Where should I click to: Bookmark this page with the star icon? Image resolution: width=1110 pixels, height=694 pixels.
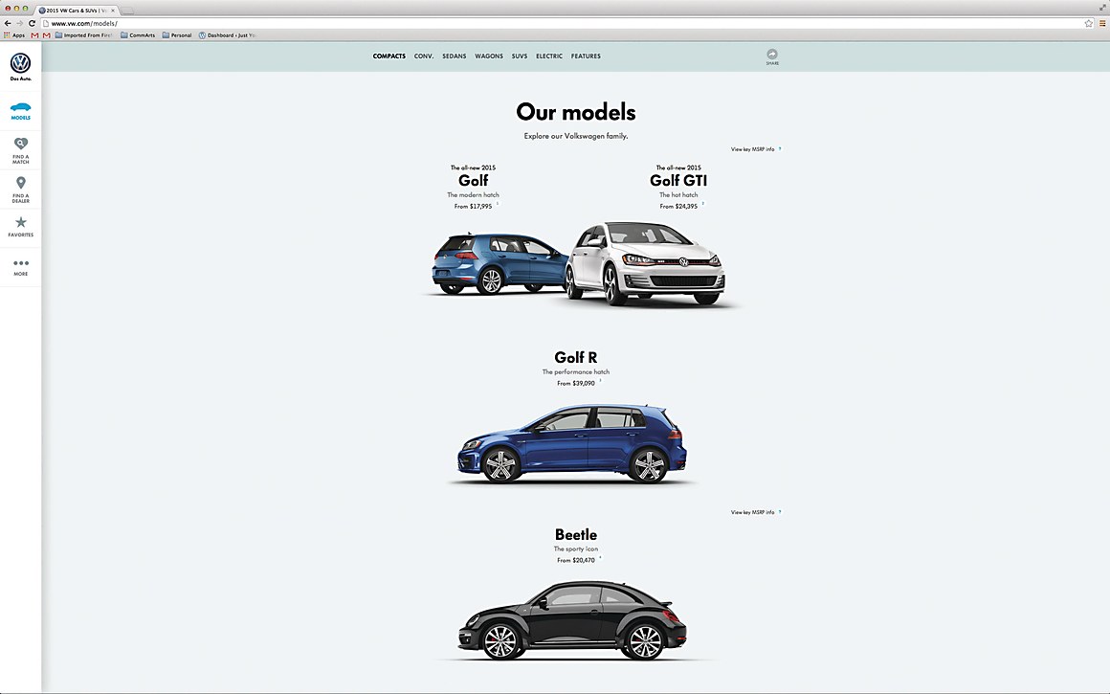(1089, 23)
